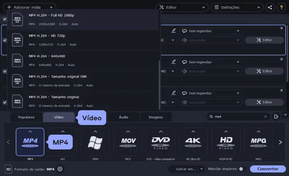The image size is (289, 176).
Task: Select the MP4 video format icon
Action: [x=30, y=142]
